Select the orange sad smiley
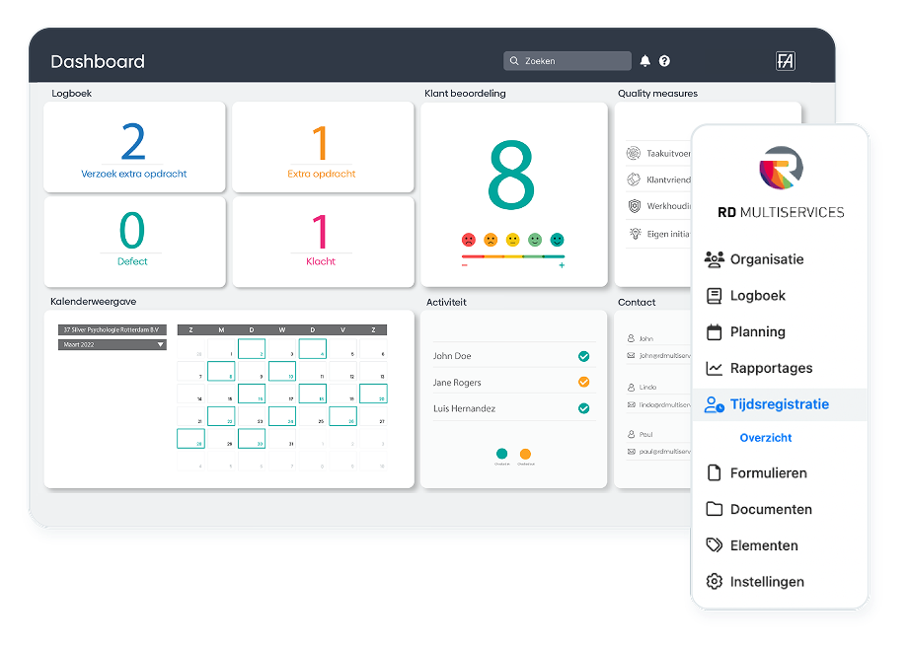 [491, 240]
